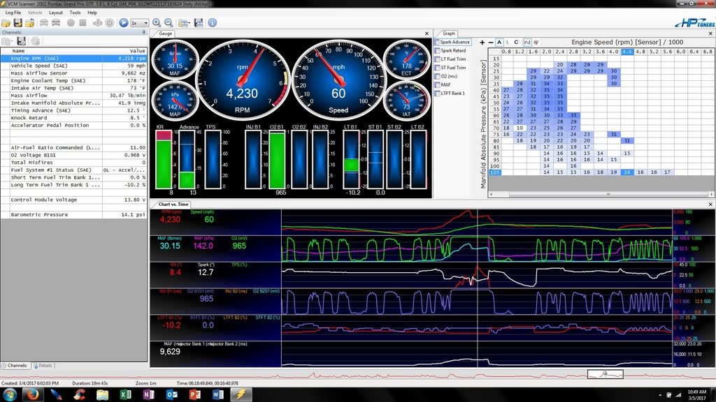Zoom out on the chart timeline
Screen dimensions: 716x402
point(169,23)
